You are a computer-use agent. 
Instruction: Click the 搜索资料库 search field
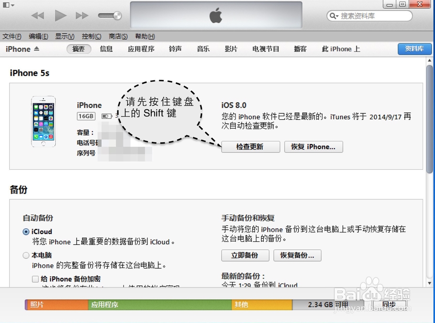[370, 16]
